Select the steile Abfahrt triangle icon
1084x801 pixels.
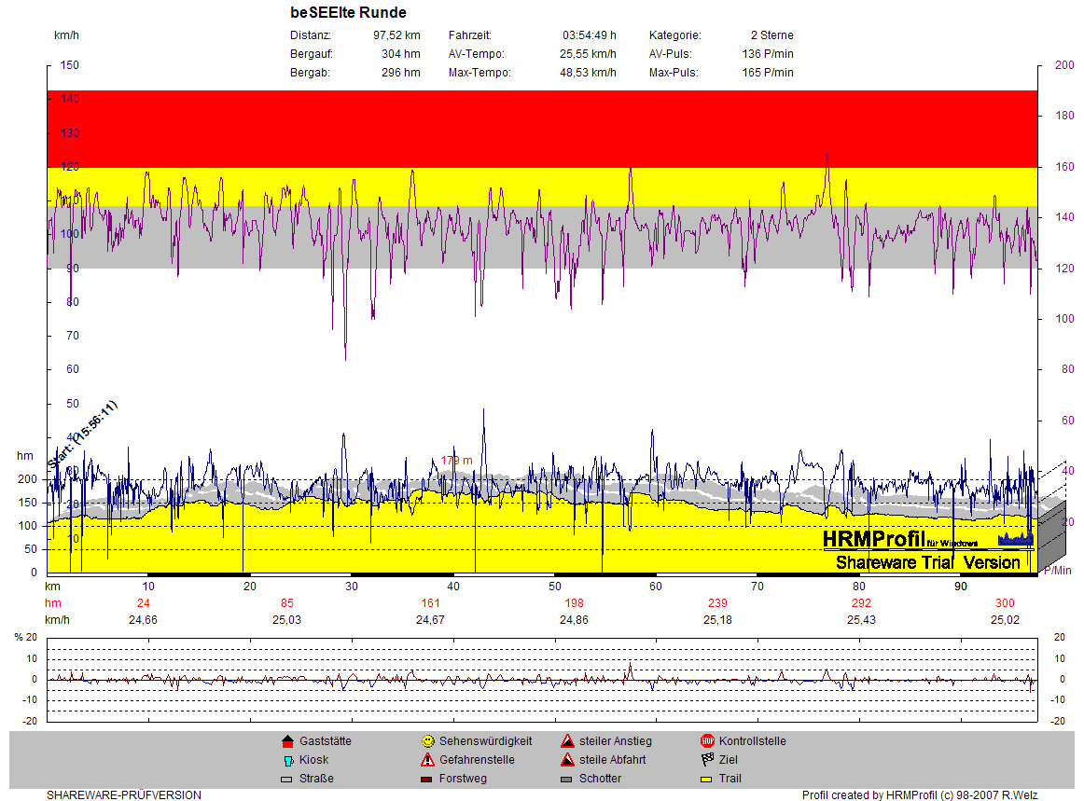[567, 760]
